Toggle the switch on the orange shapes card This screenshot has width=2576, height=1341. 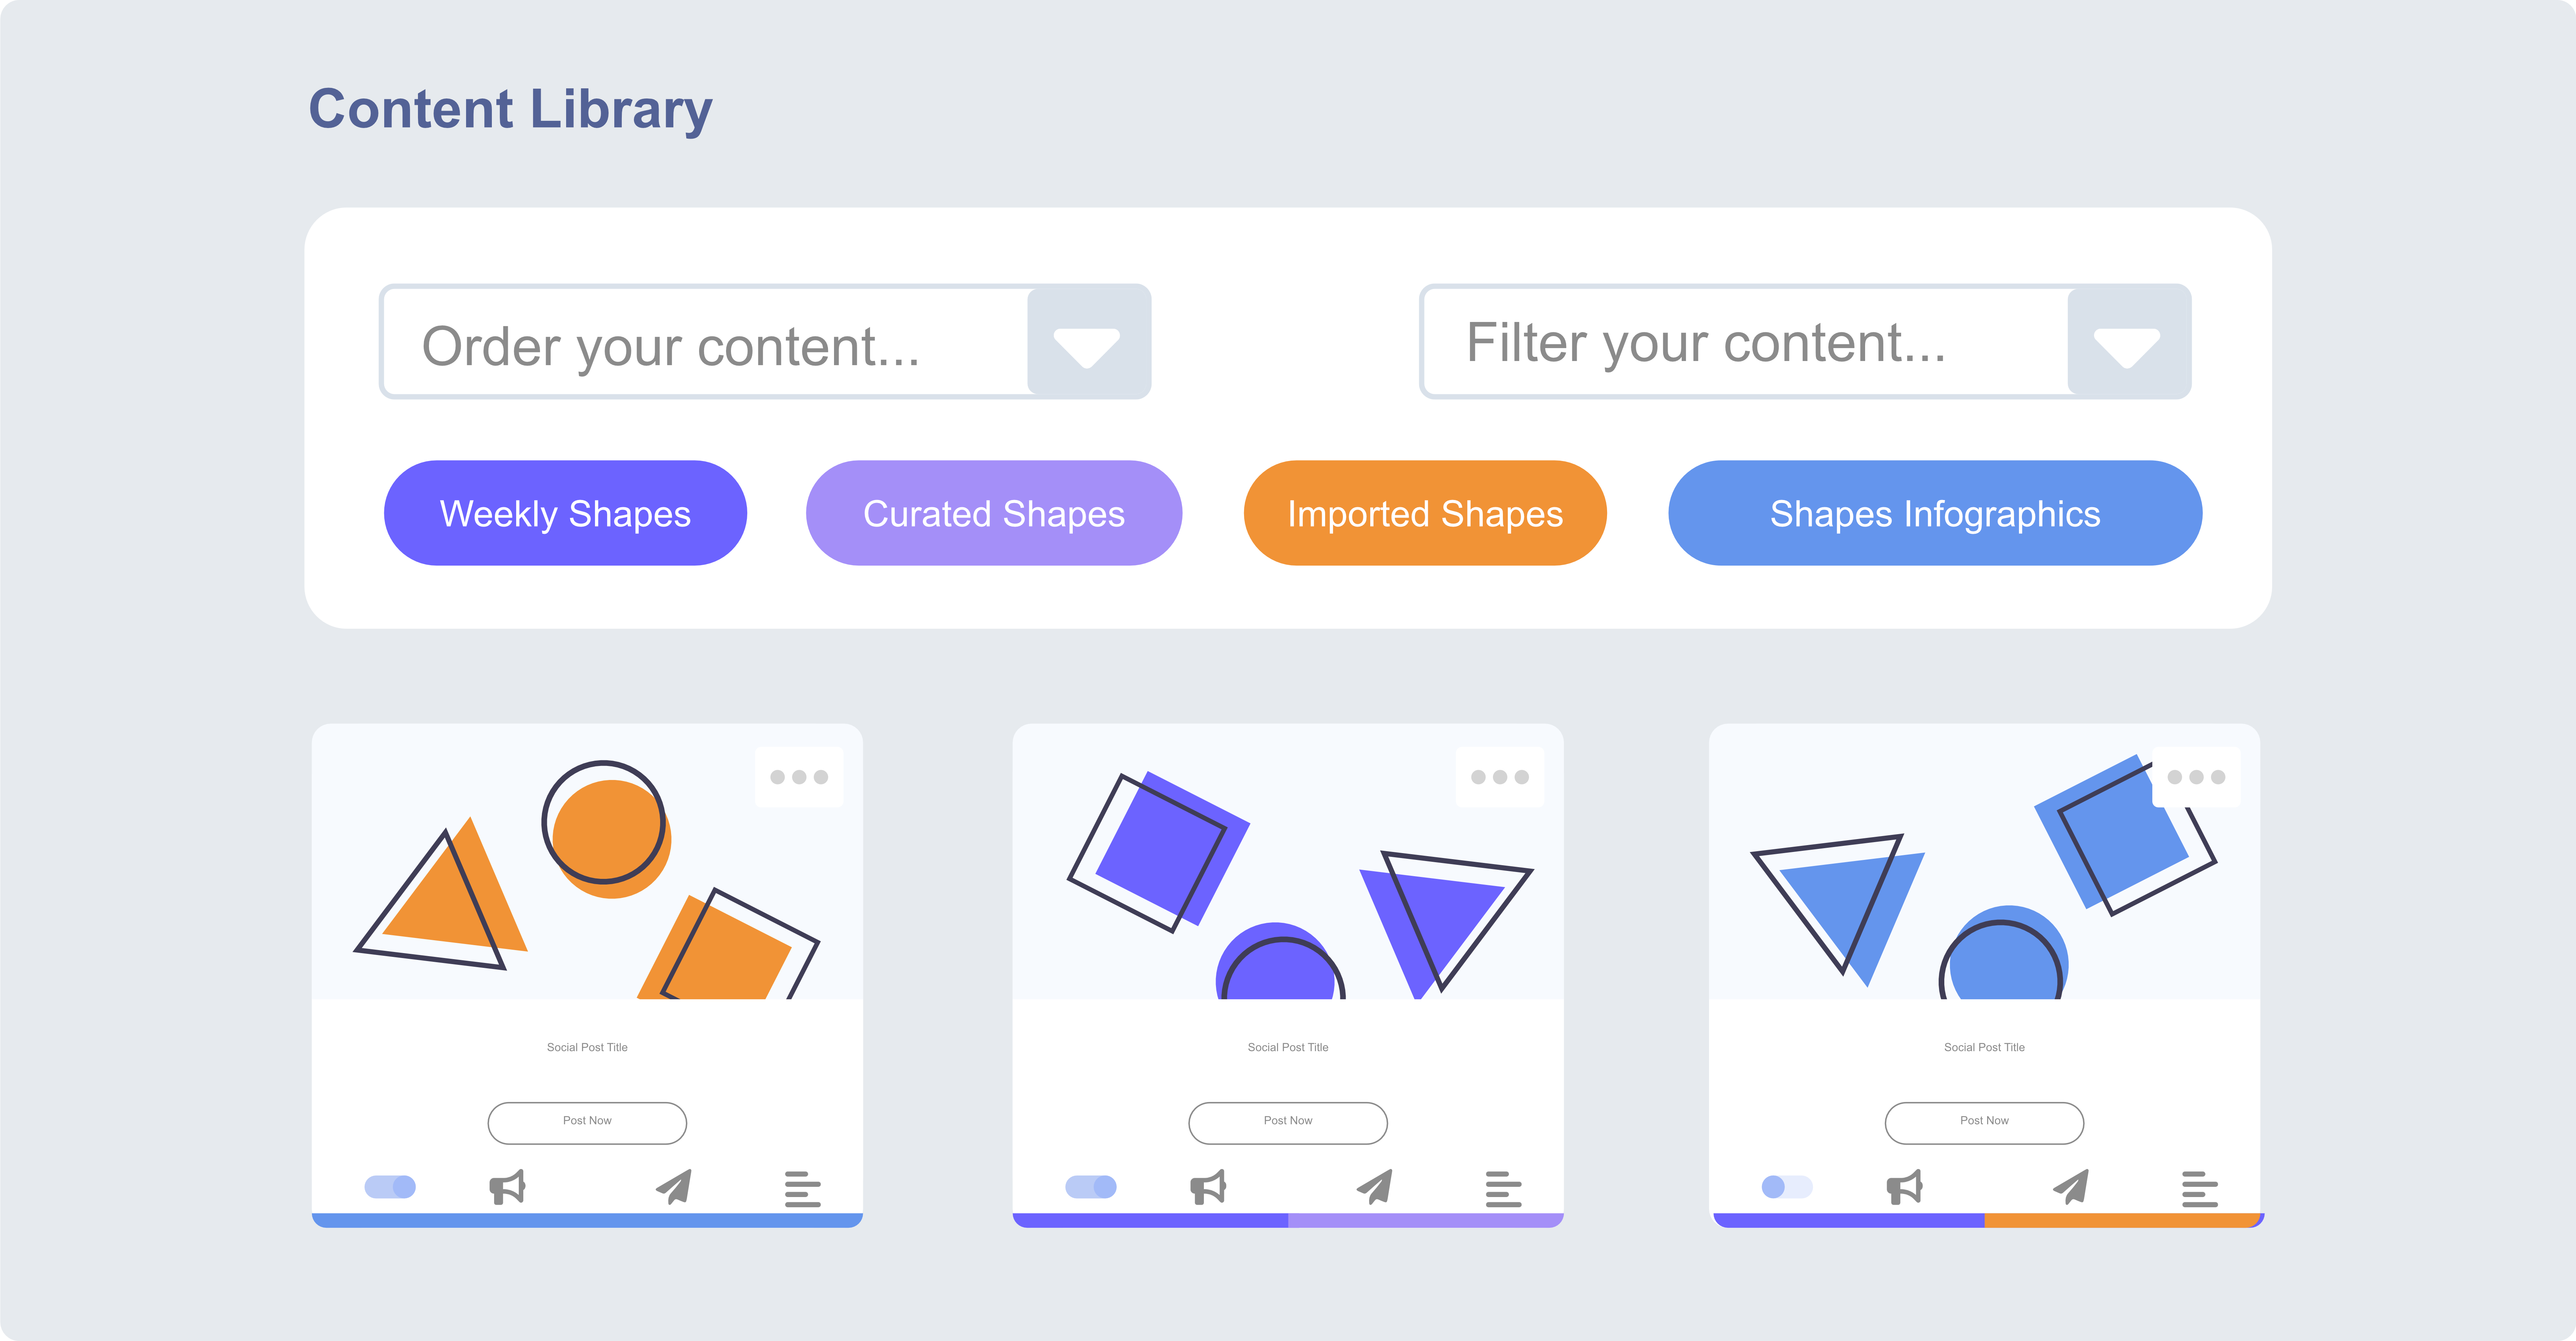pos(390,1187)
